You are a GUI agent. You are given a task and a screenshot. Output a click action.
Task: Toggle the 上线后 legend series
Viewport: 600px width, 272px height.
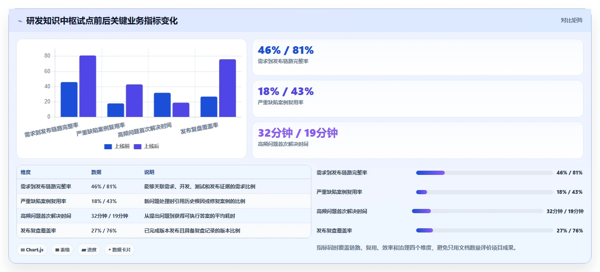[x=146, y=146]
